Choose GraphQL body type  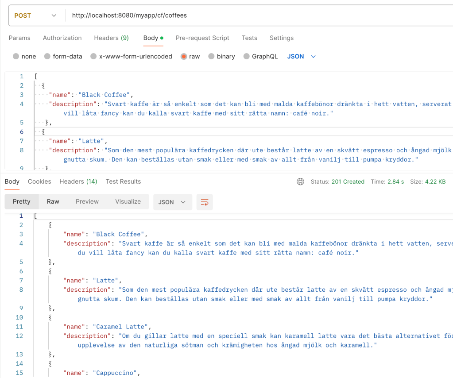246,57
